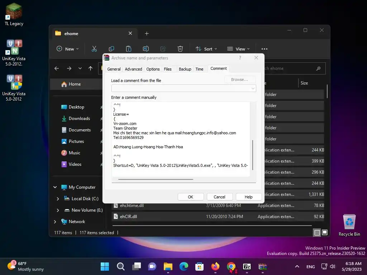This screenshot has width=367, height=275.
Task: Click the help question mark in archive dialog
Action: pyautogui.click(x=240, y=58)
